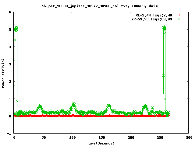
Task: Click the Power (Kelvin) axis label
Action: pos(3,73)
